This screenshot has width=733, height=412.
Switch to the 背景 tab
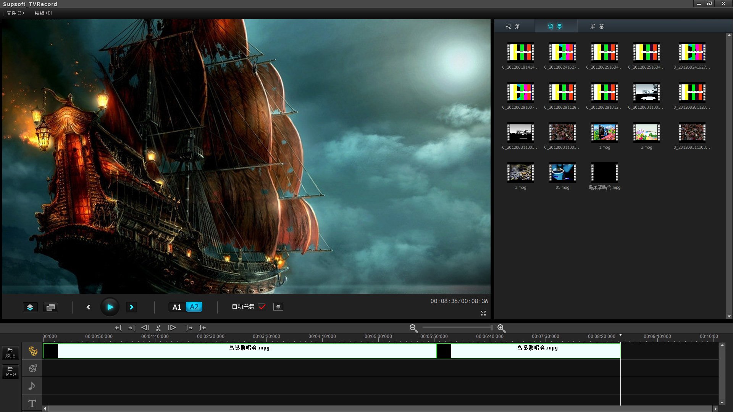tap(555, 26)
